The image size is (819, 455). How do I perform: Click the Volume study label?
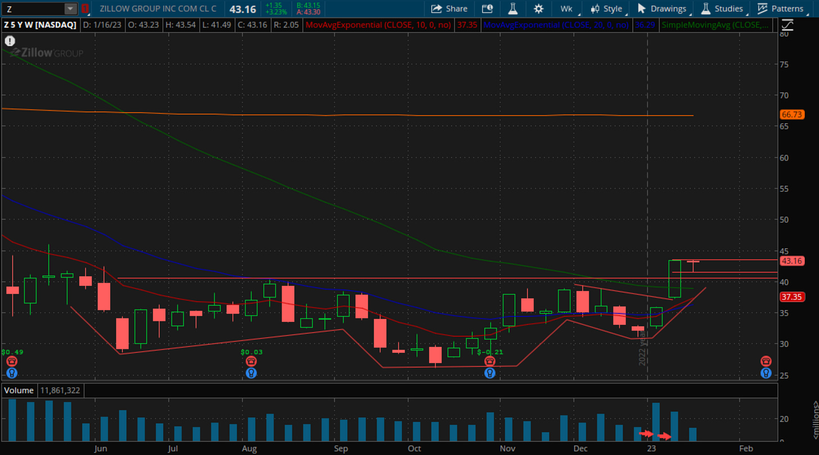pos(20,390)
